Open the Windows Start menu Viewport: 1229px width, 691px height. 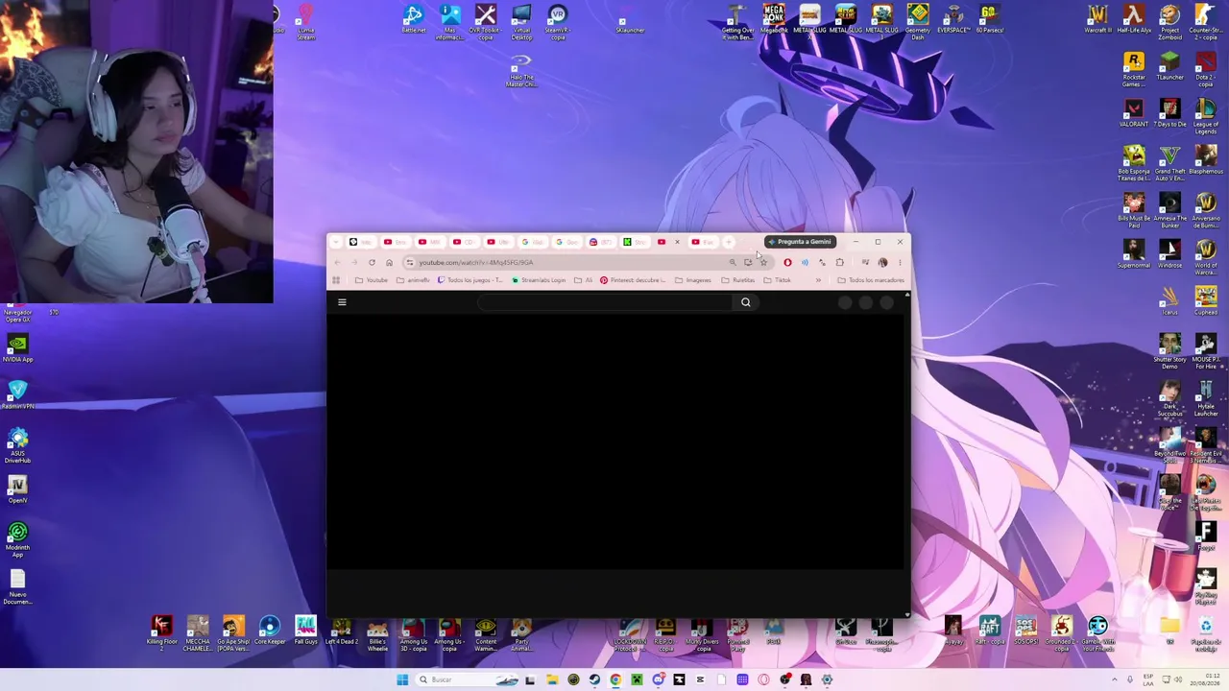[402, 679]
